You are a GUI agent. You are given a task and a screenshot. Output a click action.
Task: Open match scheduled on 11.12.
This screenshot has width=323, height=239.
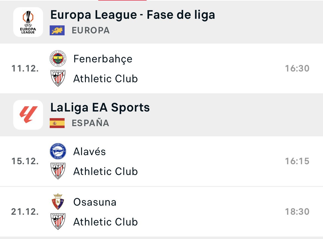161,68
